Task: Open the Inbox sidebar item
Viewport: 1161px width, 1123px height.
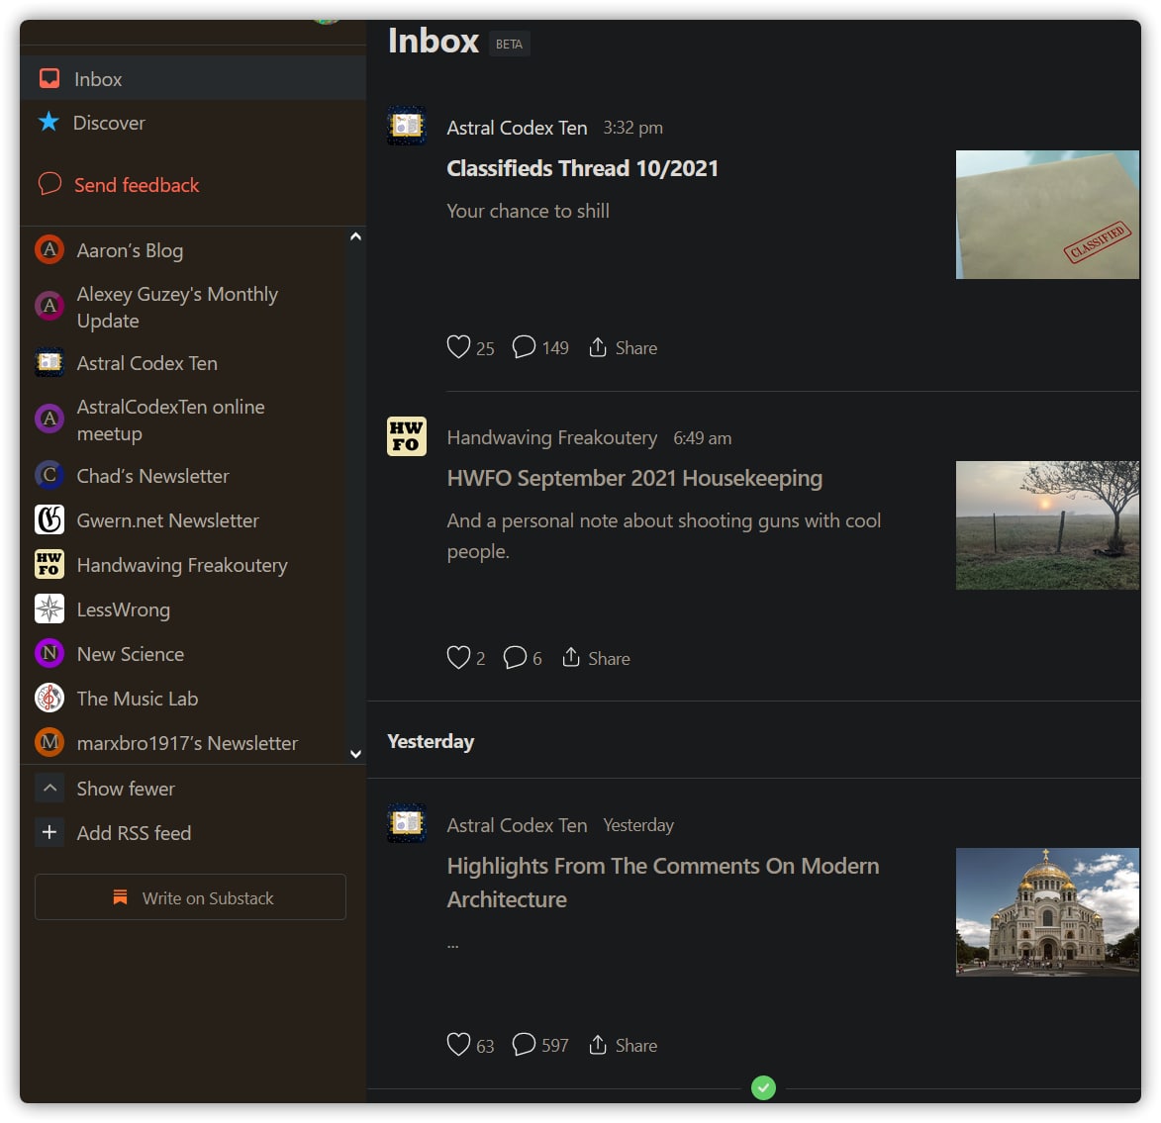Action: [193, 78]
